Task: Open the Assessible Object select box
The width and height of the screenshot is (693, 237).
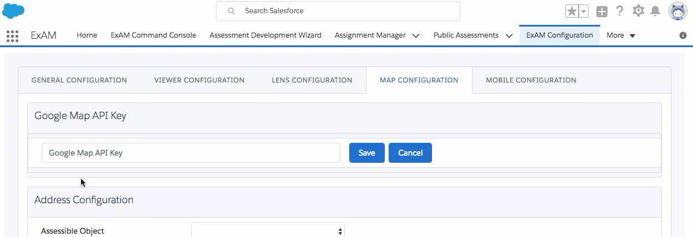Action: pos(268,231)
